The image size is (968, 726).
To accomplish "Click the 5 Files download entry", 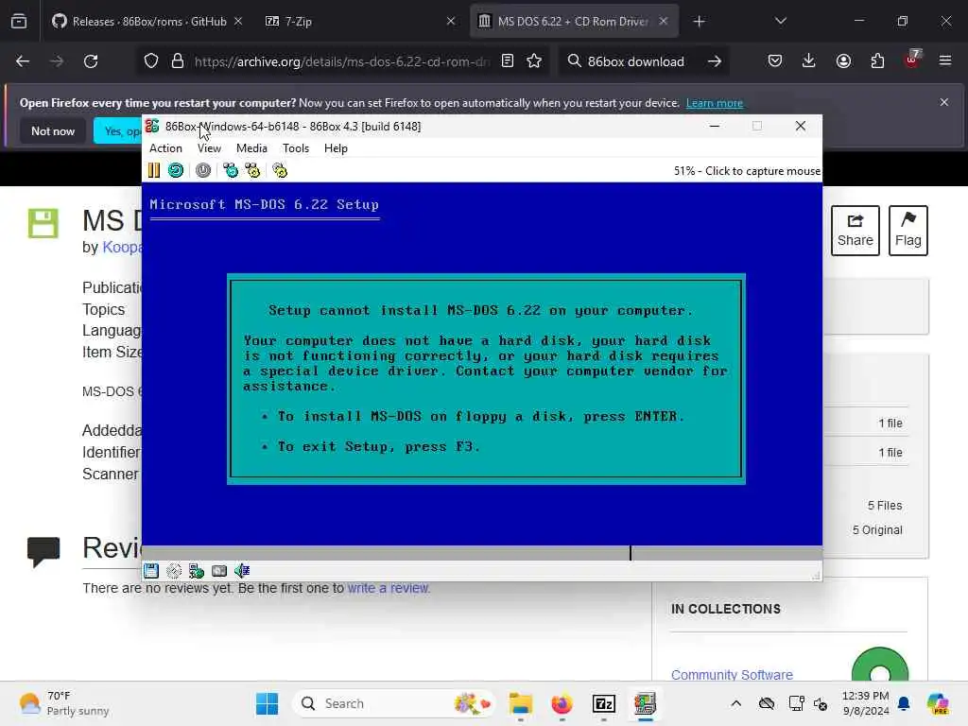I will [x=885, y=506].
